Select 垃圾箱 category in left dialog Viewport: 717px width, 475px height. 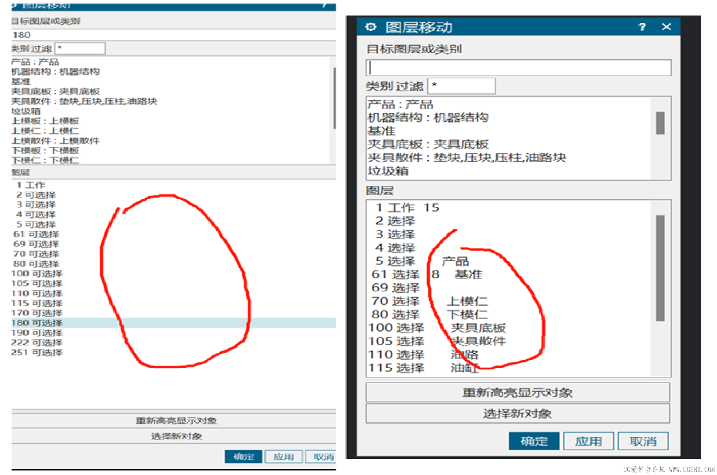click(26, 111)
